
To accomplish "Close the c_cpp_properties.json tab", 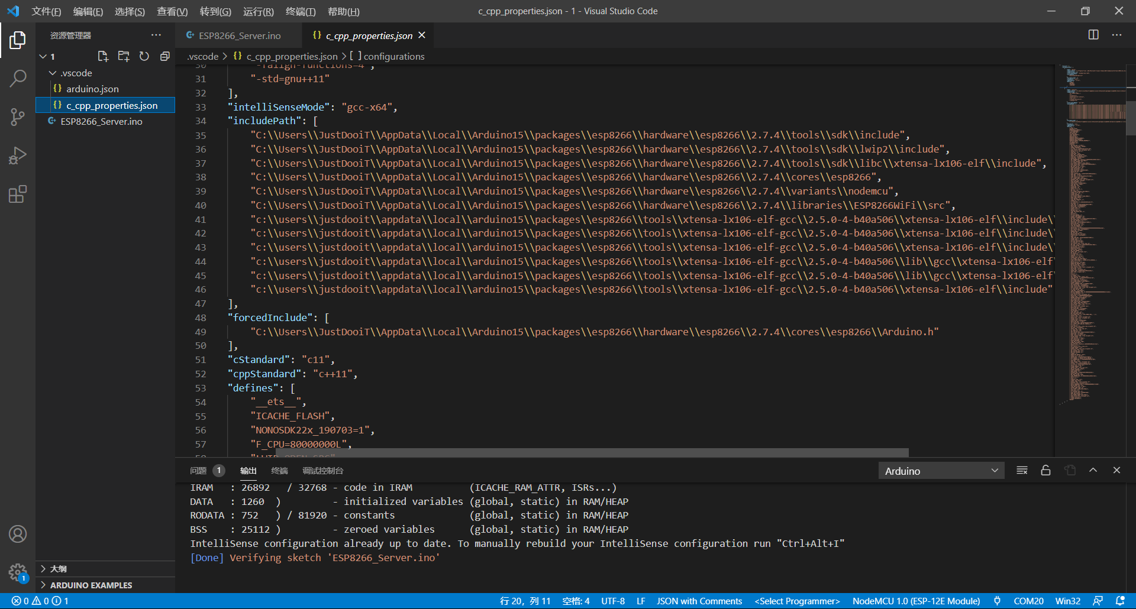I will coord(422,35).
